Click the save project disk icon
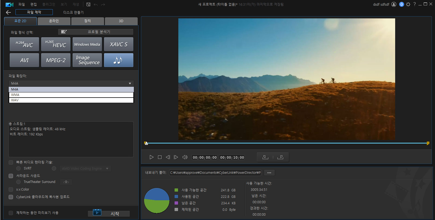435x220 pixels. pyautogui.click(x=88, y=4)
